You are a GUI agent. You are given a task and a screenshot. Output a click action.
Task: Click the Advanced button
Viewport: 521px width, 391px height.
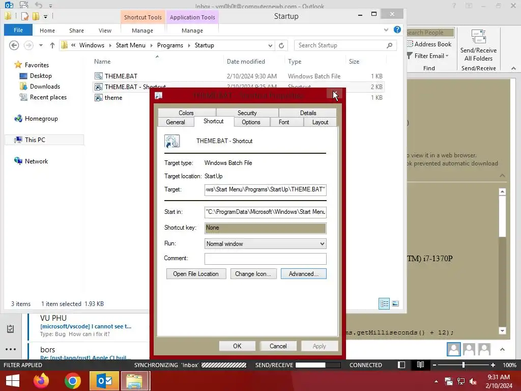click(x=303, y=273)
